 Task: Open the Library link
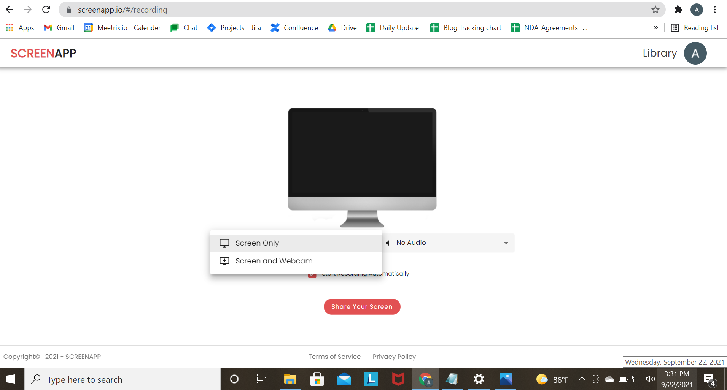pos(660,53)
